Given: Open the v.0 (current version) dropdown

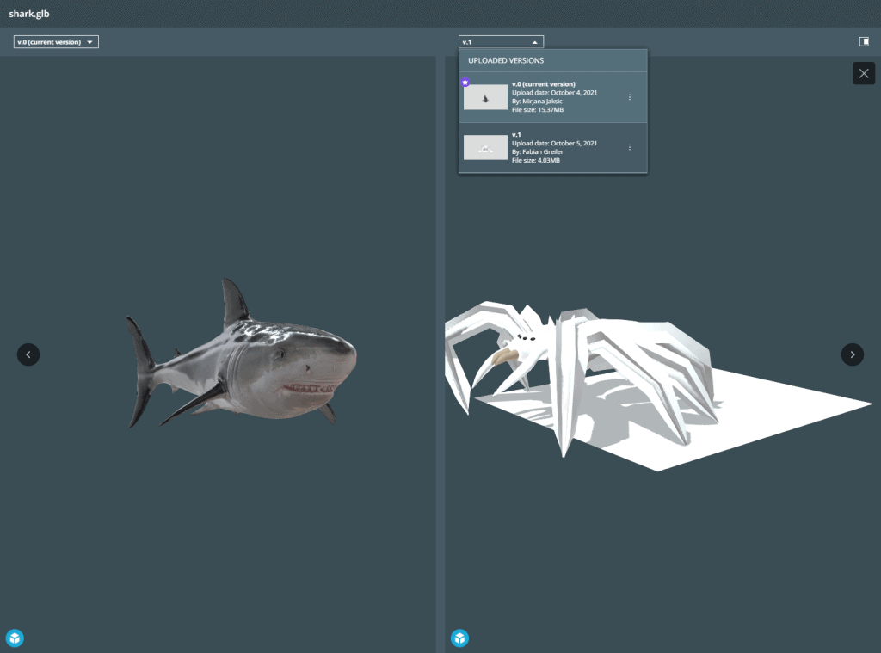Looking at the screenshot, I should (x=56, y=42).
